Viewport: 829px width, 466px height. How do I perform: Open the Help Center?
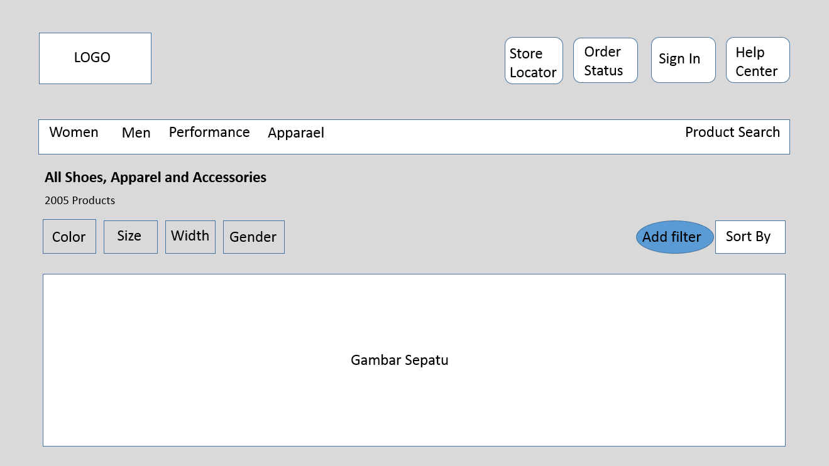pos(757,60)
